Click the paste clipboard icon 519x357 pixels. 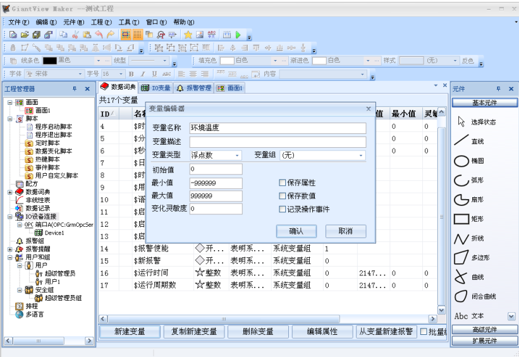click(87, 34)
